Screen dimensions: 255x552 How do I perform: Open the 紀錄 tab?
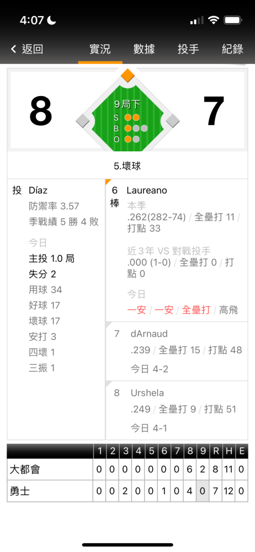(233, 49)
